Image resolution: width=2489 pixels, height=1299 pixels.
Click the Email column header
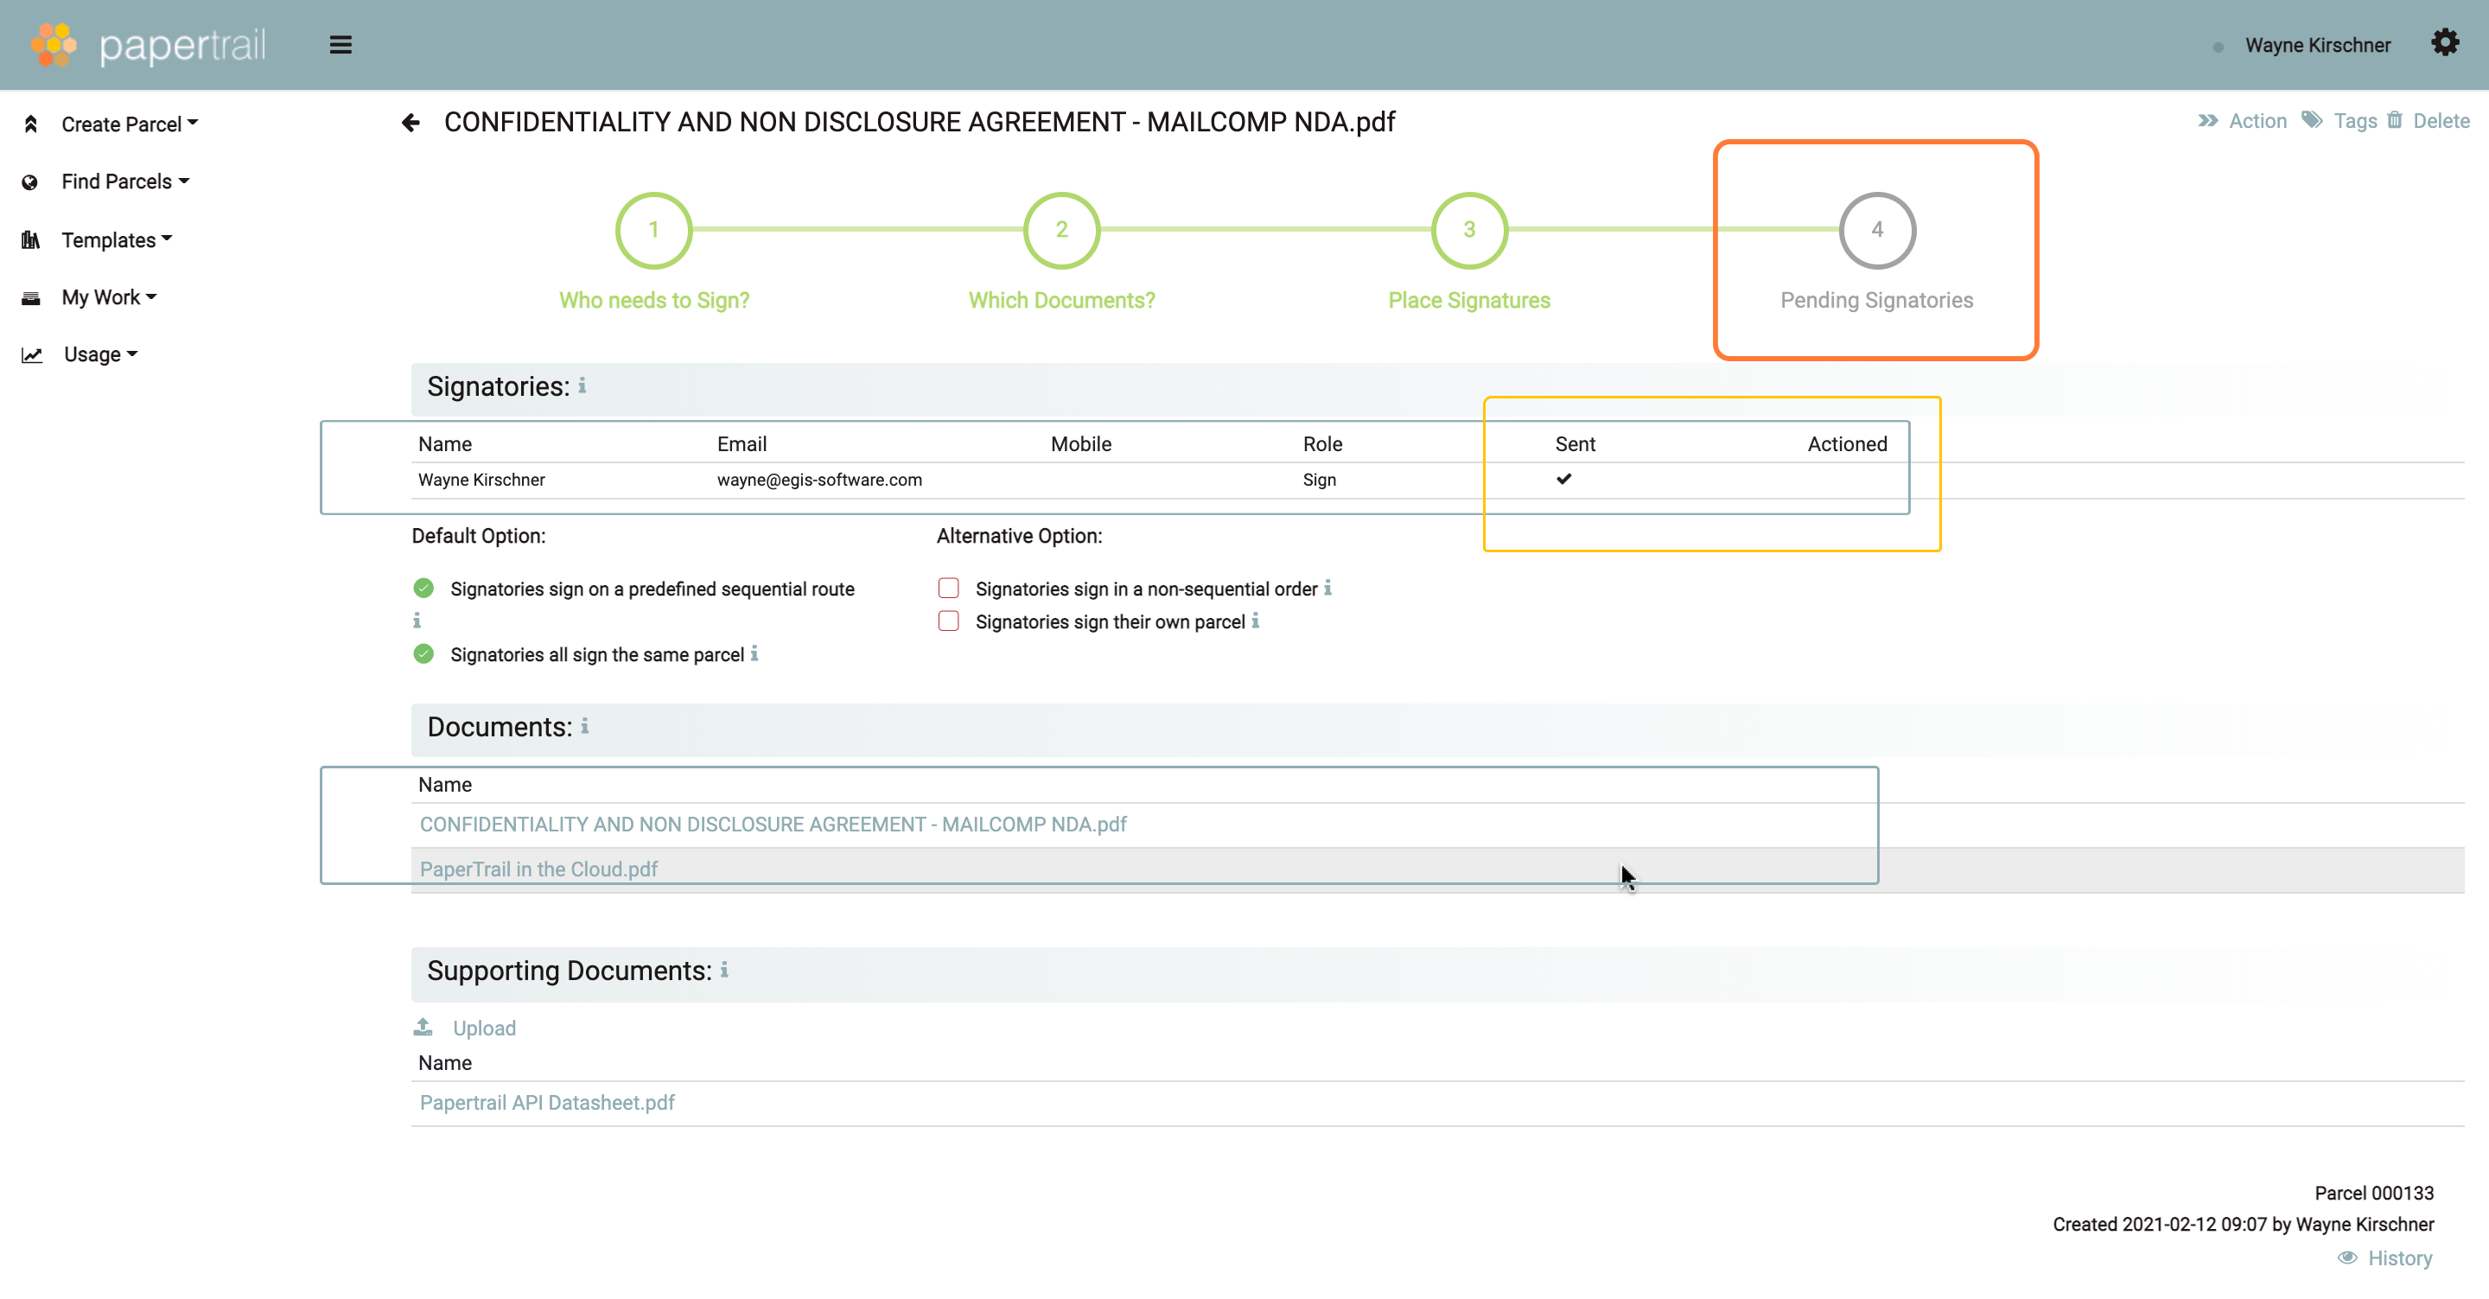click(x=742, y=443)
